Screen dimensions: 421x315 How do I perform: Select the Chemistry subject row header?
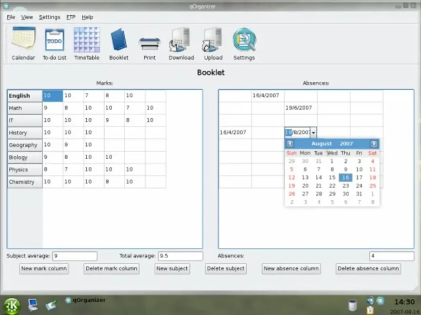click(25, 182)
